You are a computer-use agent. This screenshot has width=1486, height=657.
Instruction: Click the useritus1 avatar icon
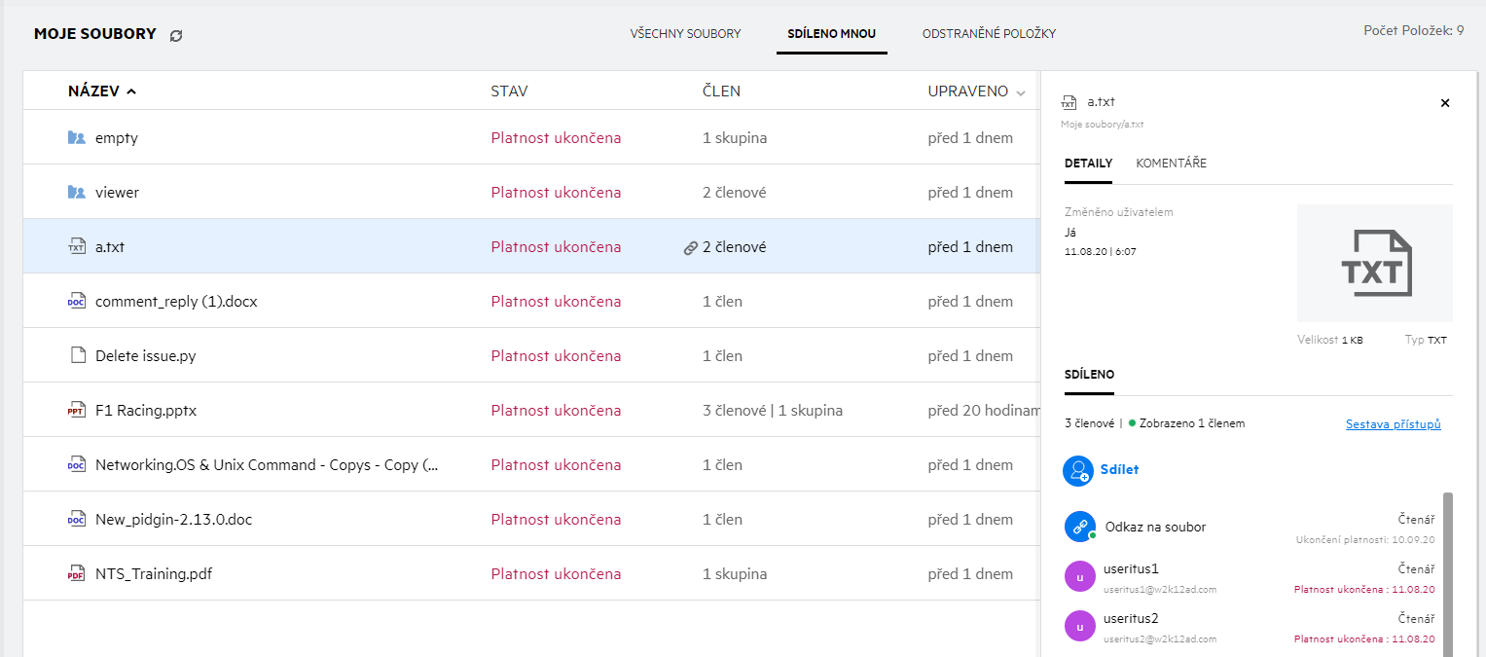[x=1079, y=577]
